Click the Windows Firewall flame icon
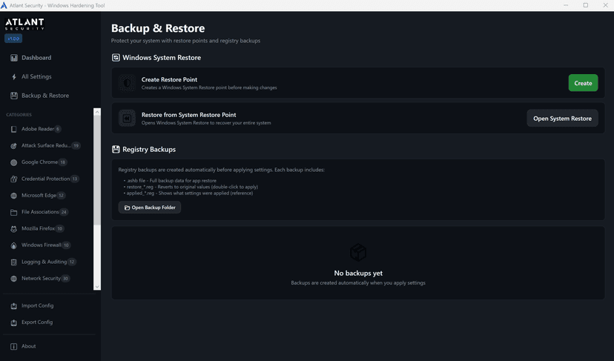Viewport: 614px width, 361px height. point(13,245)
